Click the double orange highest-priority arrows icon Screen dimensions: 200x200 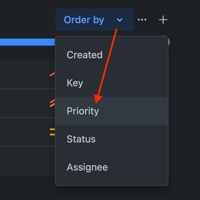(52, 103)
